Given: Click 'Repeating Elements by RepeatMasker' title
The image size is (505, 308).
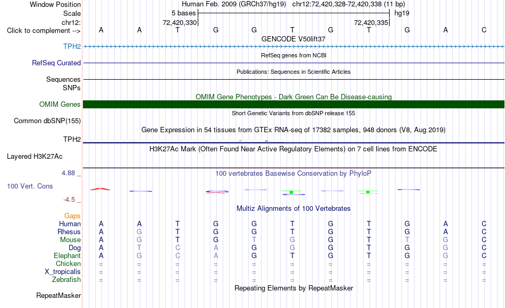Looking at the screenshot, I should tap(293, 288).
